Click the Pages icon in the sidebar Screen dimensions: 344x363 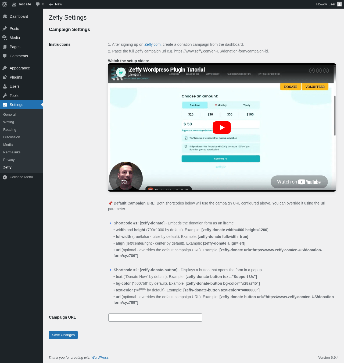tap(5, 47)
